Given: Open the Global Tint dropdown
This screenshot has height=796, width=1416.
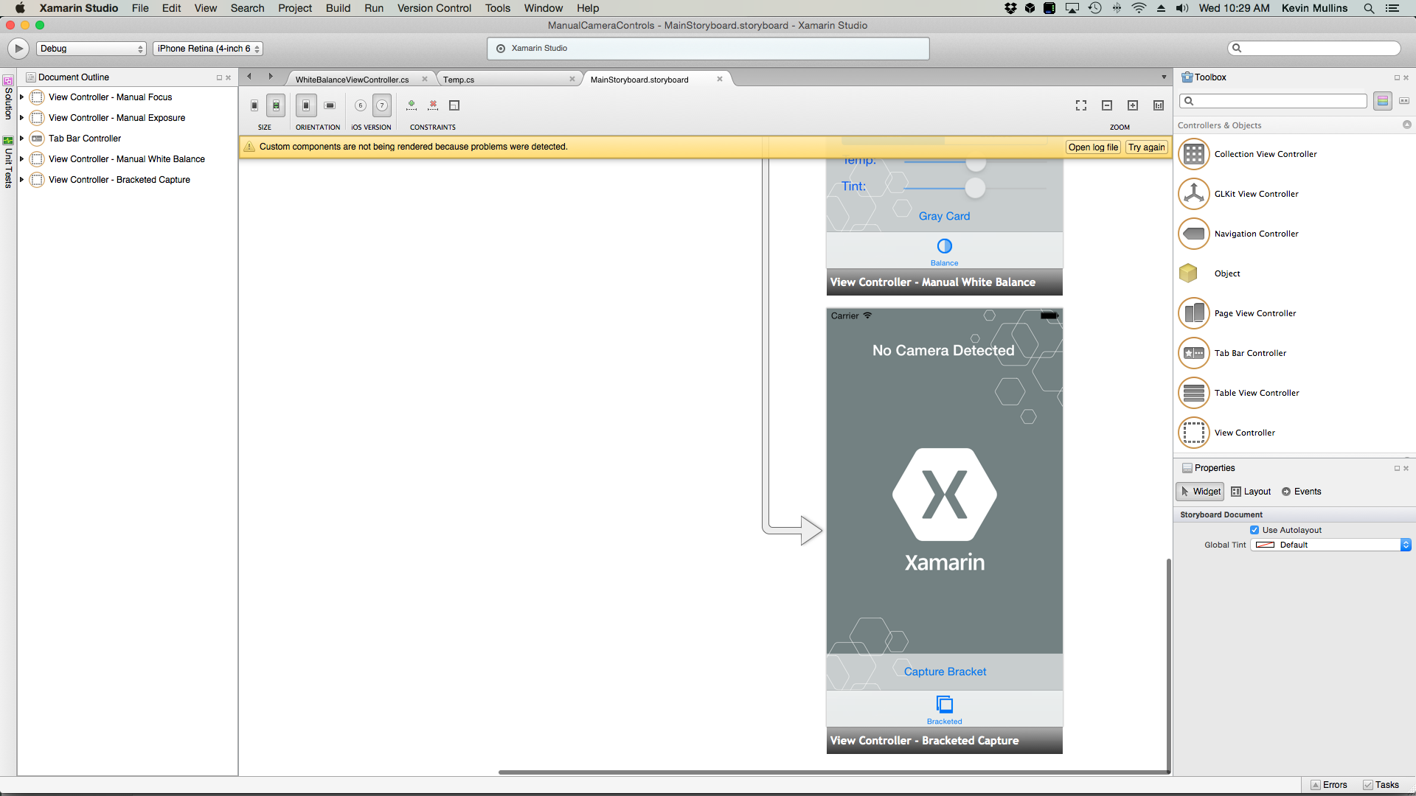Looking at the screenshot, I should click(x=1405, y=545).
